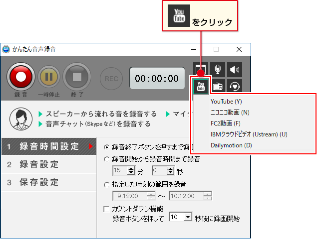The width and height of the screenshot is (317, 239).
Task: Enable the カウントダウン機能 checkbox
Action: (x=106, y=209)
